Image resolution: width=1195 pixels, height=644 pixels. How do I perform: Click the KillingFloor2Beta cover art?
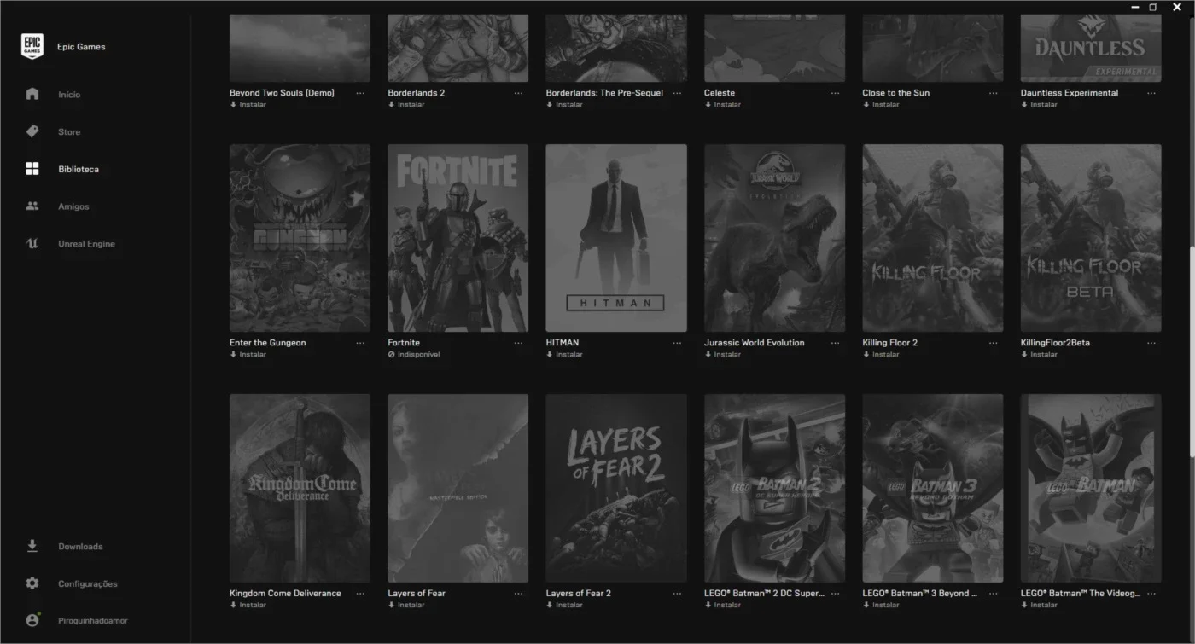[1091, 238]
